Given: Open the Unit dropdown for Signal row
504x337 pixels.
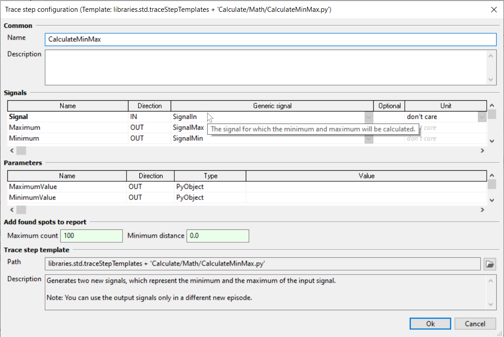Looking at the screenshot, I should [x=482, y=117].
